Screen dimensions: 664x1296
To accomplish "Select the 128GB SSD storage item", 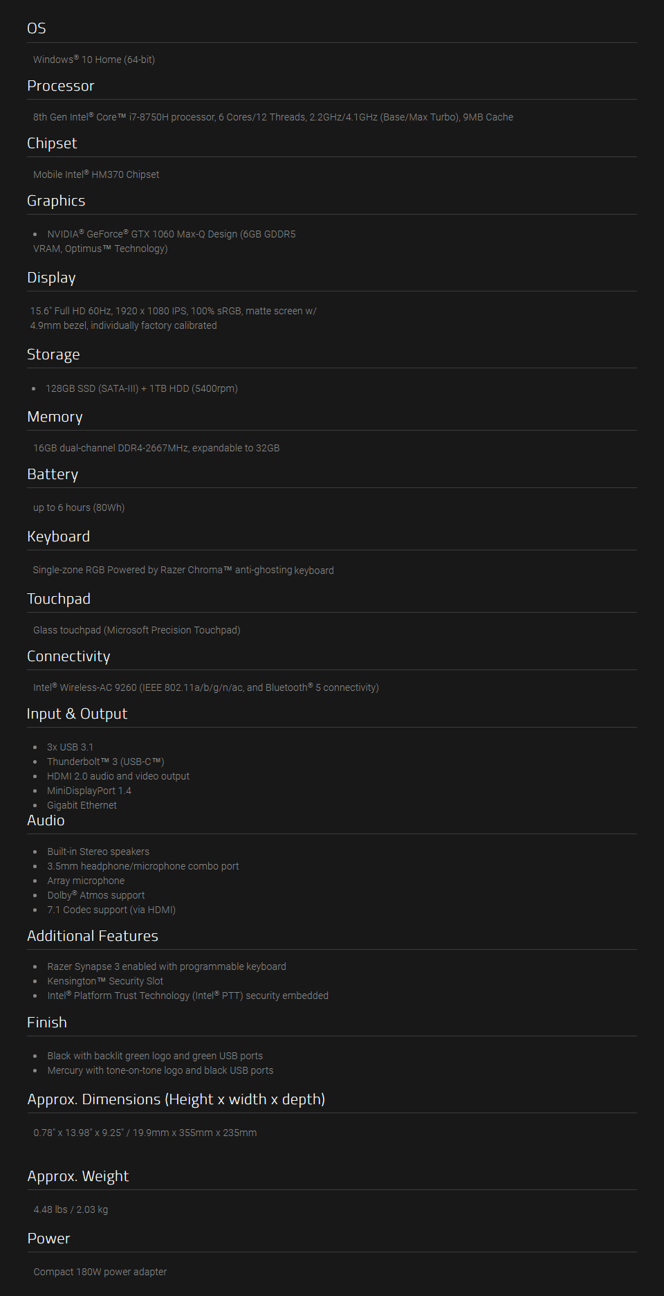I will [x=142, y=388].
